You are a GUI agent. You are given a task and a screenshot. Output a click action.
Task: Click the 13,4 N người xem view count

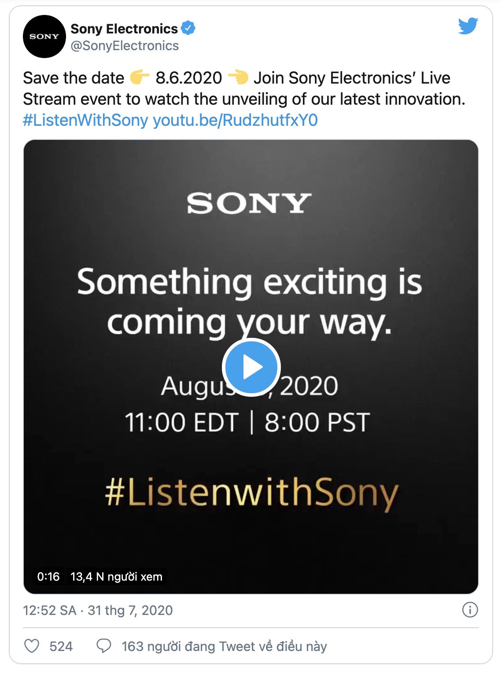pos(116,577)
